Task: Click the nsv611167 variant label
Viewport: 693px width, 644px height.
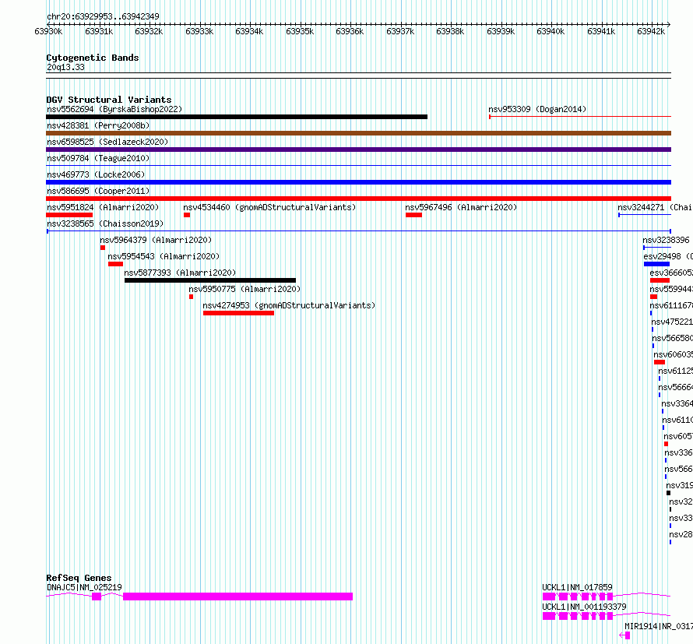Action: 671,305
